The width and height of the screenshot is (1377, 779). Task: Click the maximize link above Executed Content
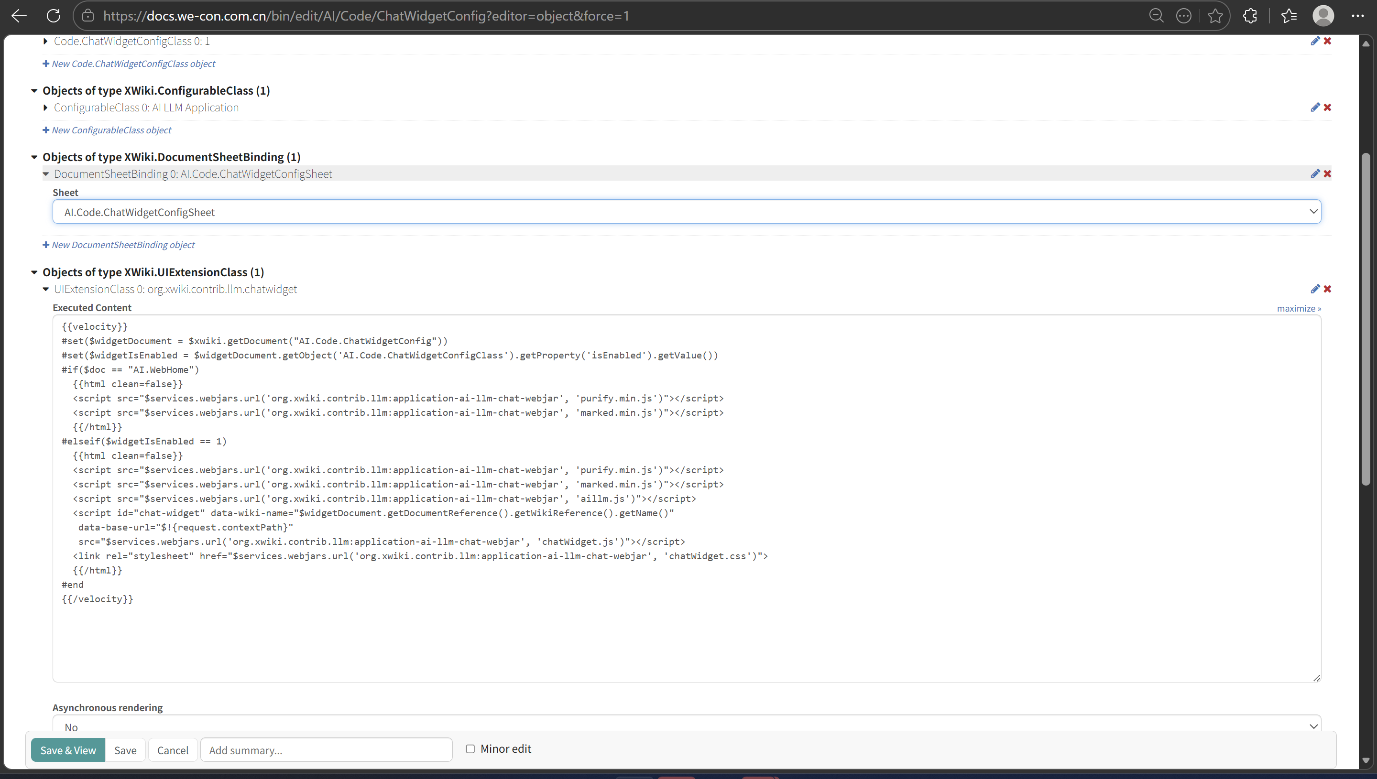pyautogui.click(x=1298, y=309)
